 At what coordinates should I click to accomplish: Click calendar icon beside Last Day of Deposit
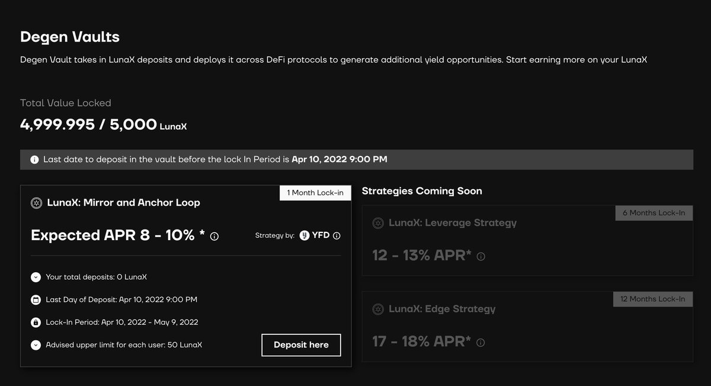(x=36, y=299)
